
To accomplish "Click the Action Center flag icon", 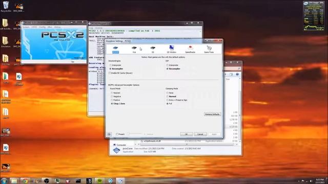I will pyautogui.click(x=303, y=181).
